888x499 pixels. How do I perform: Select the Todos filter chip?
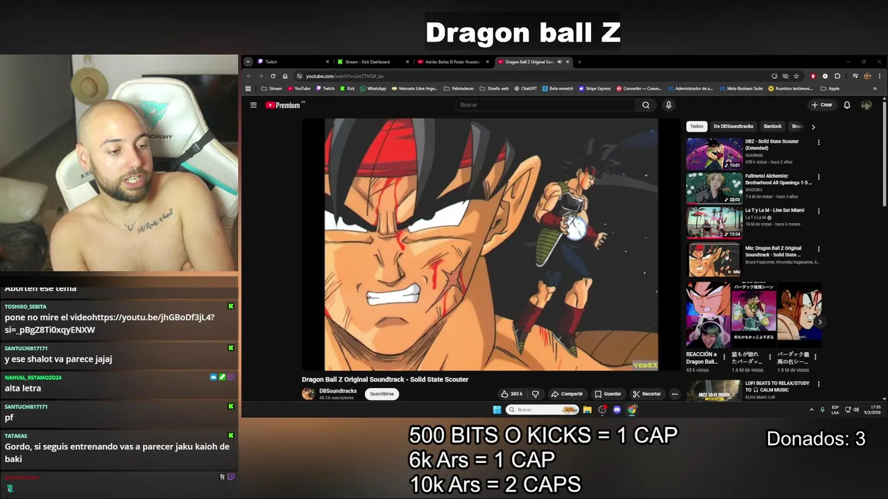pos(697,126)
